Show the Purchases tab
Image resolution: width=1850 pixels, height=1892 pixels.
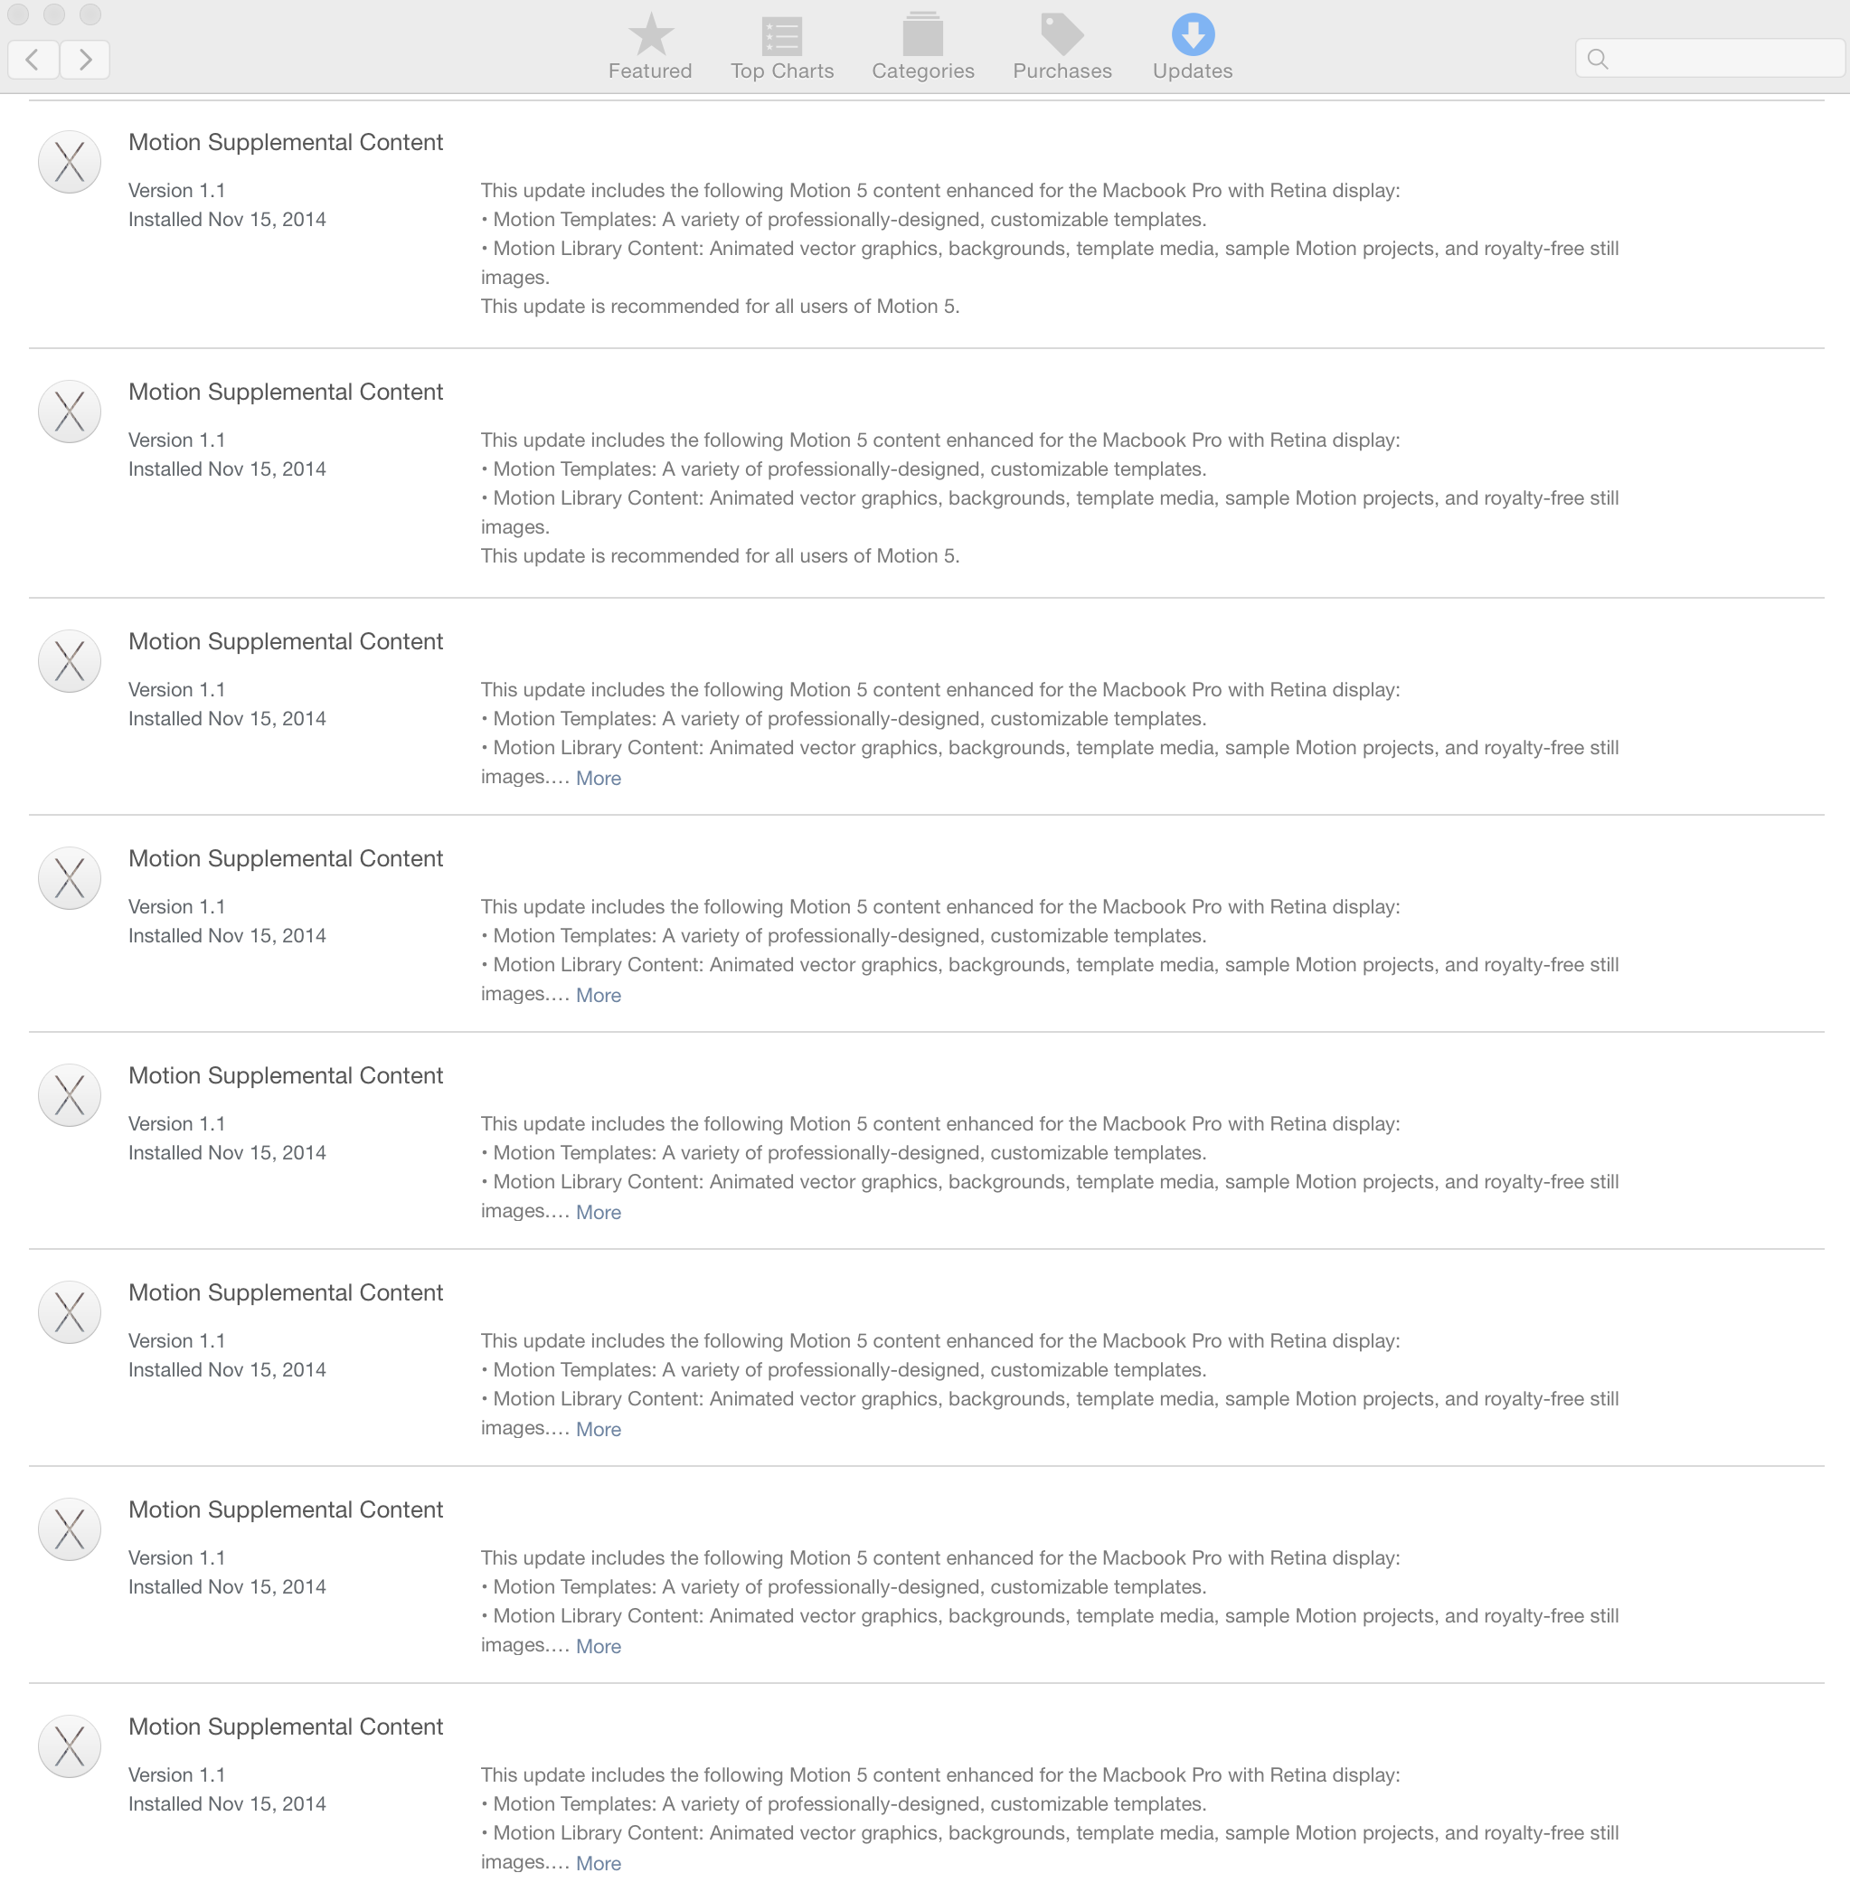coord(1062,47)
